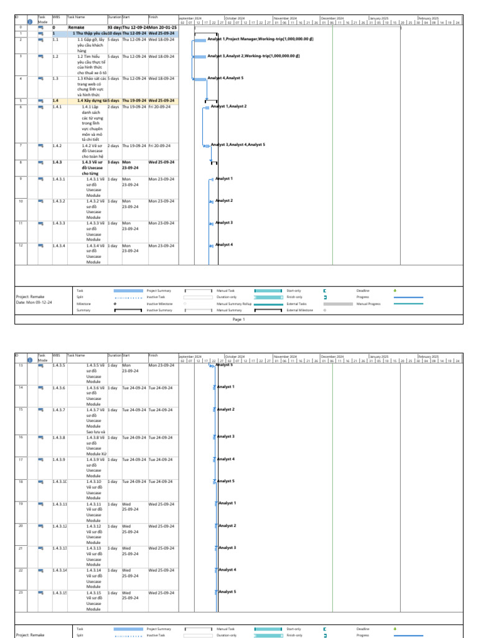Image resolution: width=478 pixels, height=638 pixels.
Task: Click task mode icon for WBS 1.4.3.11 row
Action: tap(41, 504)
